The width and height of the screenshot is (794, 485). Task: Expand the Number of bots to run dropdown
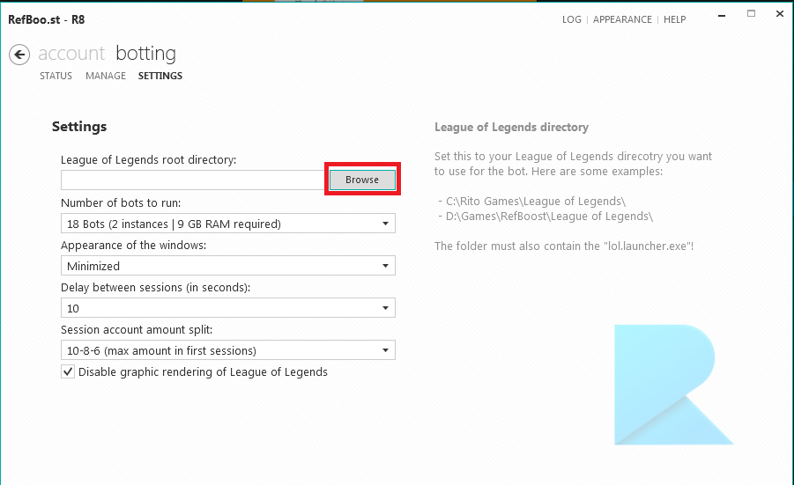[228, 224]
